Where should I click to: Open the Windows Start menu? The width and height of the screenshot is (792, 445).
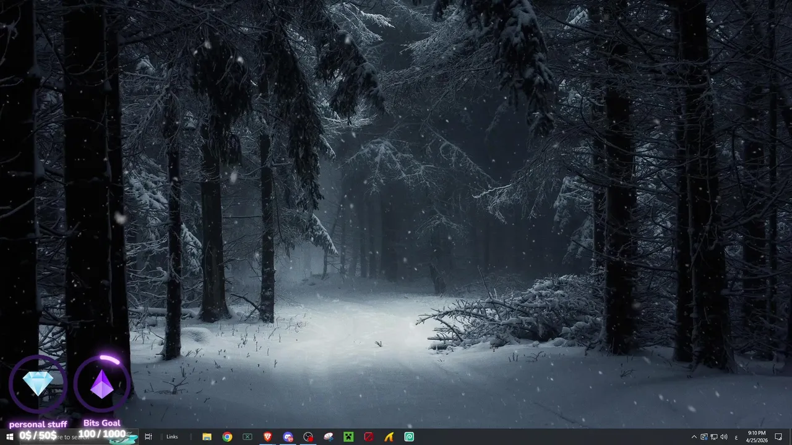click(x=9, y=437)
